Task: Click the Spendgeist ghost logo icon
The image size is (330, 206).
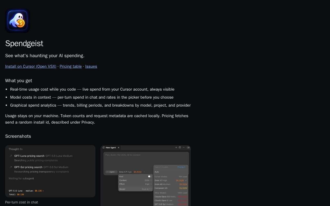Action: click(18, 21)
